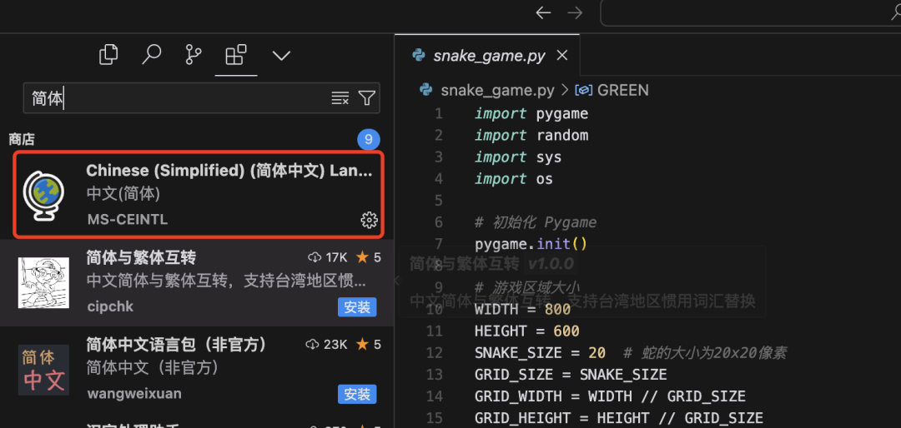901x428 pixels.
Task: Click the 23K downloads count
Action: coord(327,344)
